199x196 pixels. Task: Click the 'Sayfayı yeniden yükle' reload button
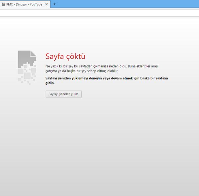63,94
